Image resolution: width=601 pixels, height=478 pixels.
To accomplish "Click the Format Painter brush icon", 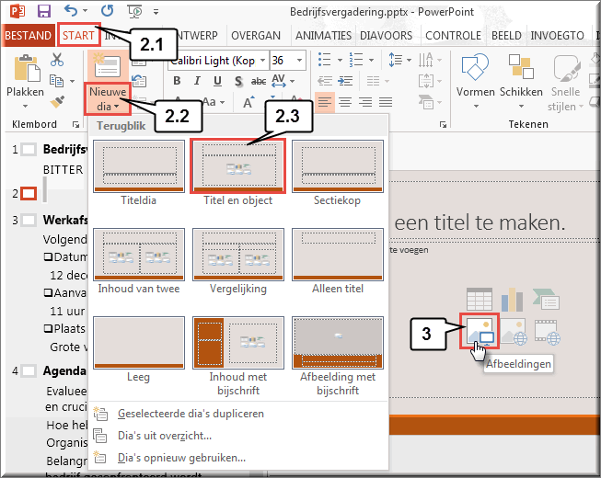I will tap(57, 102).
